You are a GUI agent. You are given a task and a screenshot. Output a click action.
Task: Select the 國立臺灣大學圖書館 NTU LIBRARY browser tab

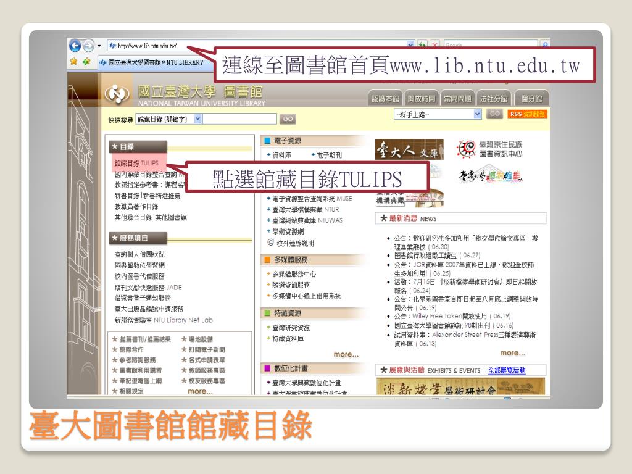click(x=156, y=62)
